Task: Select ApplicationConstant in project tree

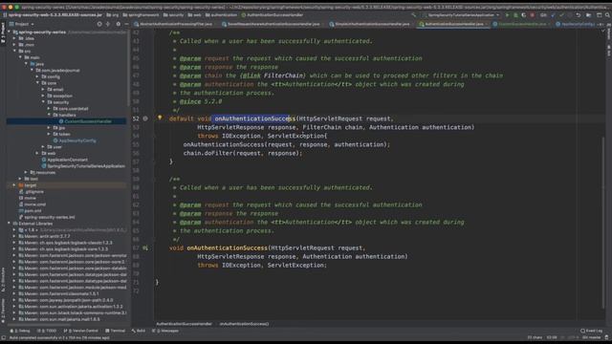Action: [67, 160]
